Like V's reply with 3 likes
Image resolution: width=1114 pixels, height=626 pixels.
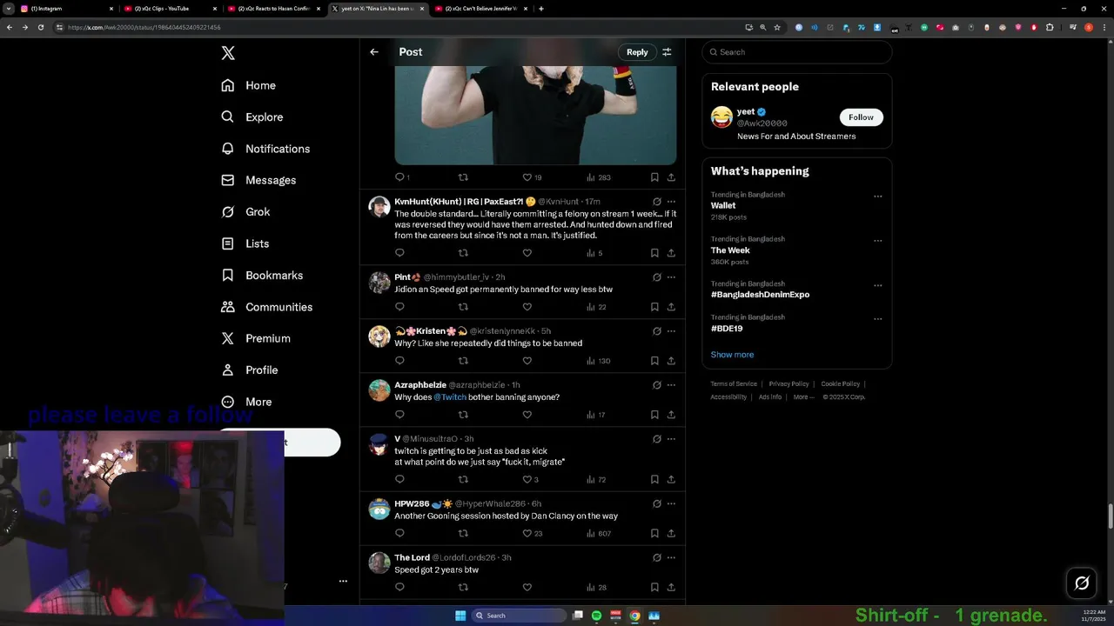[x=529, y=479]
